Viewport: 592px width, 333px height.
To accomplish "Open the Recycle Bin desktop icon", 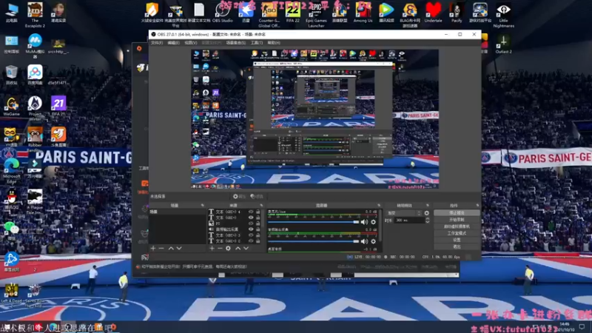I will (12, 75).
